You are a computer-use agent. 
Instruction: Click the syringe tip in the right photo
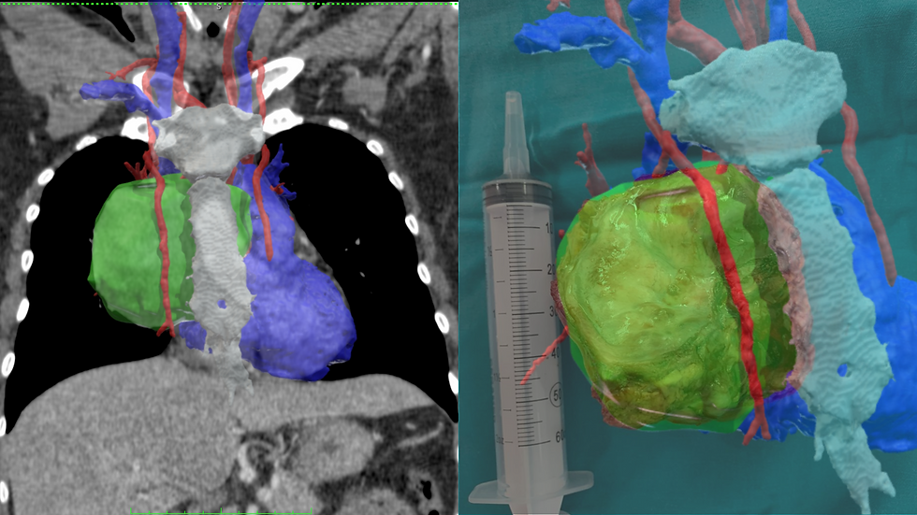514,133
